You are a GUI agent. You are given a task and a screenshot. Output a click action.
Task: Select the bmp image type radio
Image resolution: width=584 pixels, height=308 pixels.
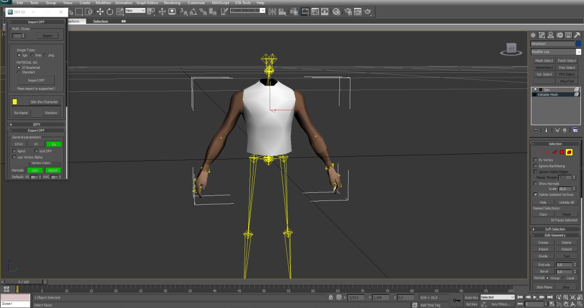tap(32, 55)
